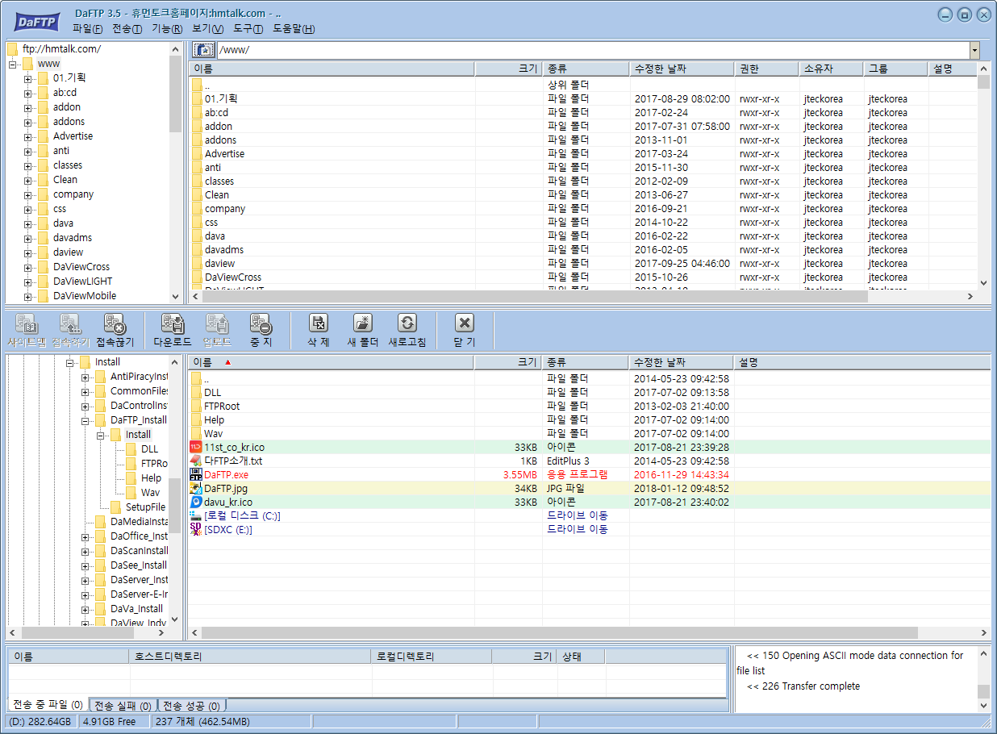Click the disabled 접속하기 connect icon

point(70,324)
